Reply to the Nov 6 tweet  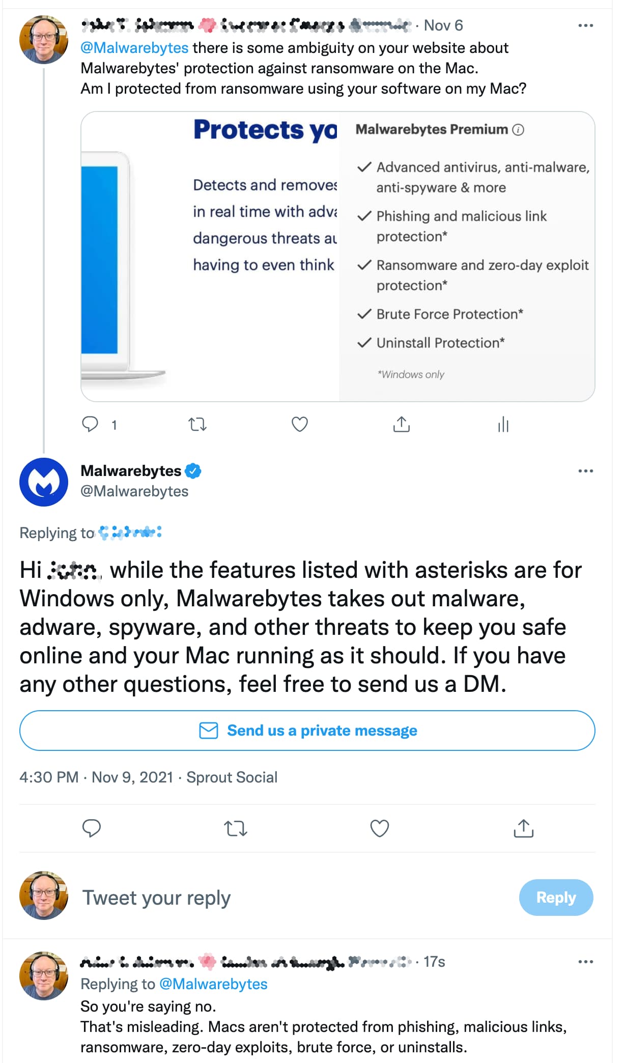pos(91,424)
